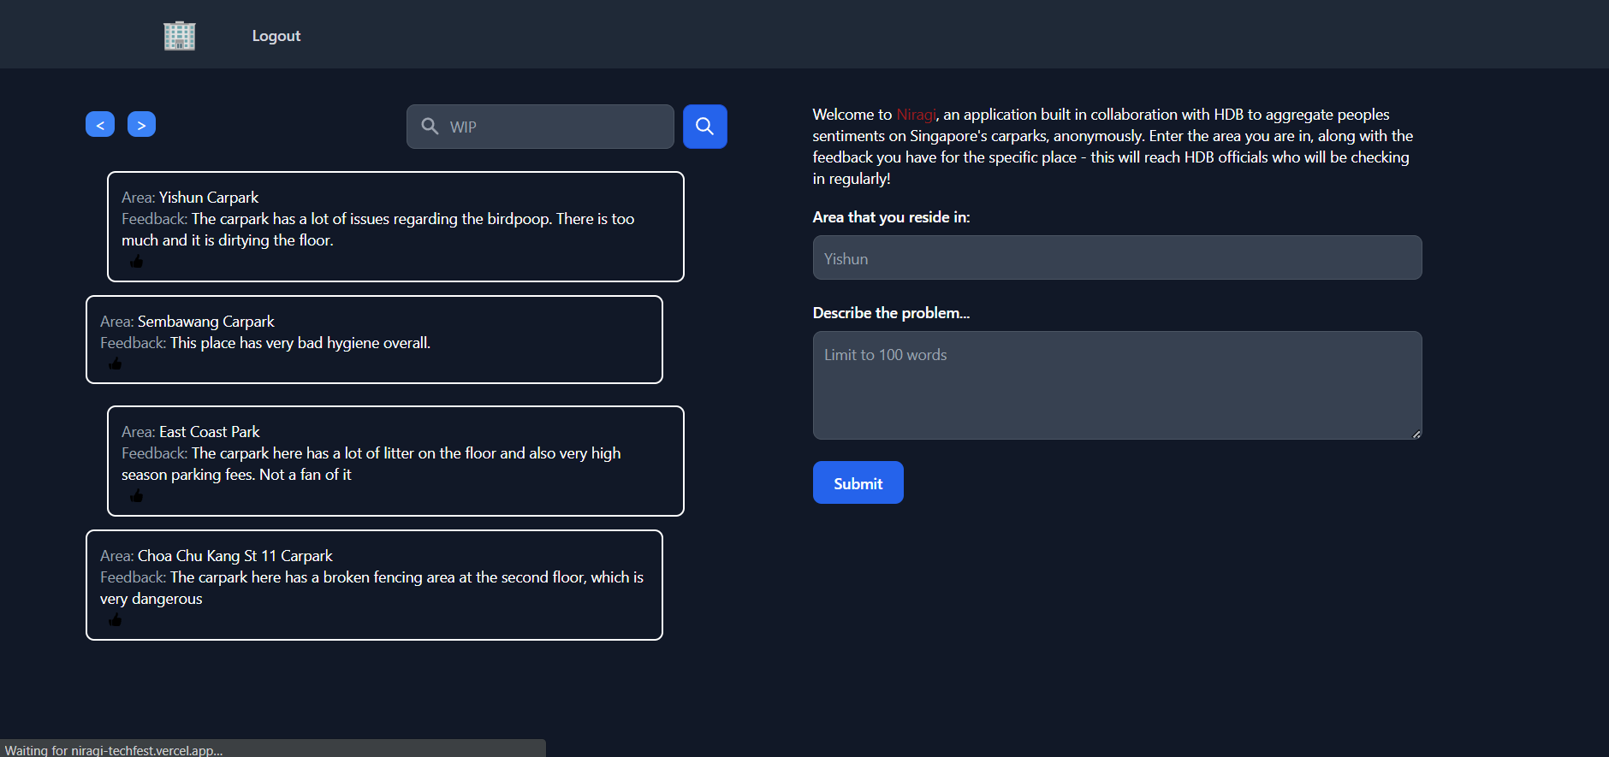
Task: Click the right pagination arrow
Action: click(x=141, y=123)
